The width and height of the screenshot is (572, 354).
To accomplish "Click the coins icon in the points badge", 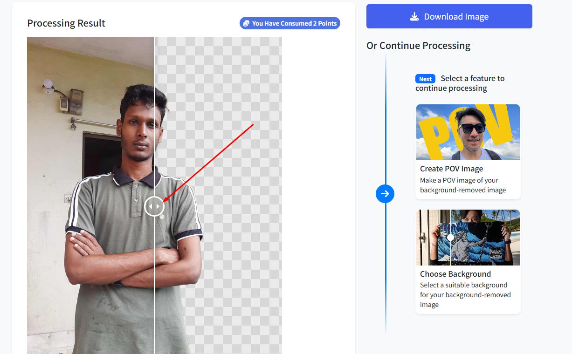I will [x=246, y=23].
